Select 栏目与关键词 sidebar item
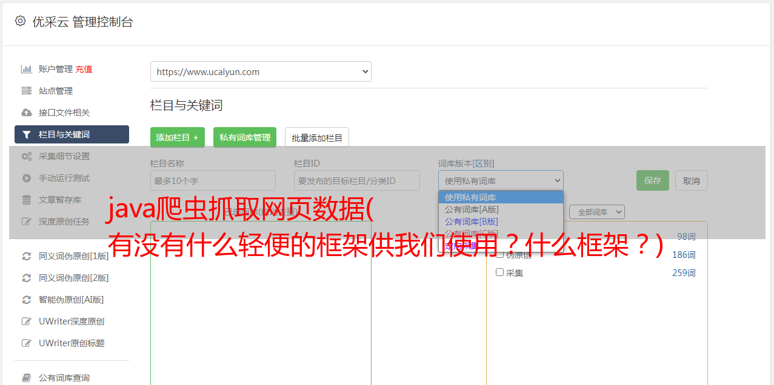 tap(72, 134)
